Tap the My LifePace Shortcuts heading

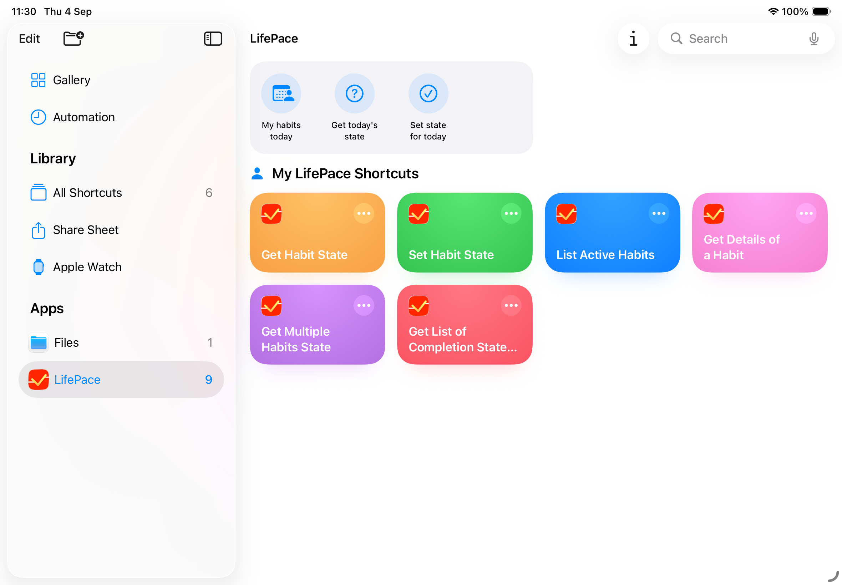point(345,173)
